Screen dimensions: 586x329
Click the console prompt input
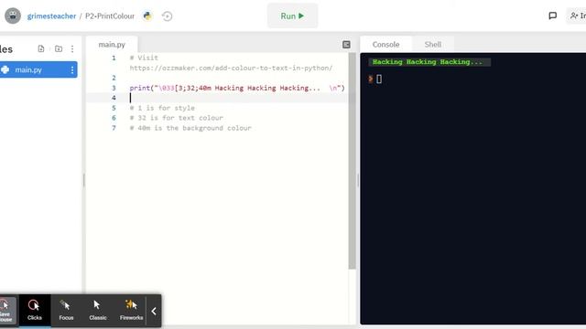tap(379, 79)
